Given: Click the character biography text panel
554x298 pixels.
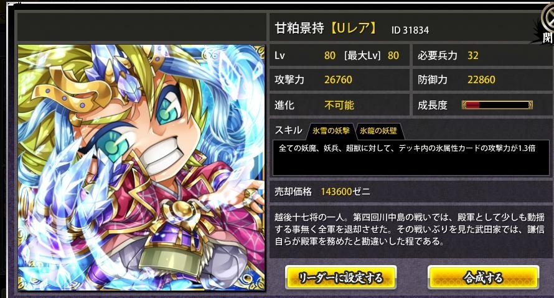Looking at the screenshot, I should 411,229.
